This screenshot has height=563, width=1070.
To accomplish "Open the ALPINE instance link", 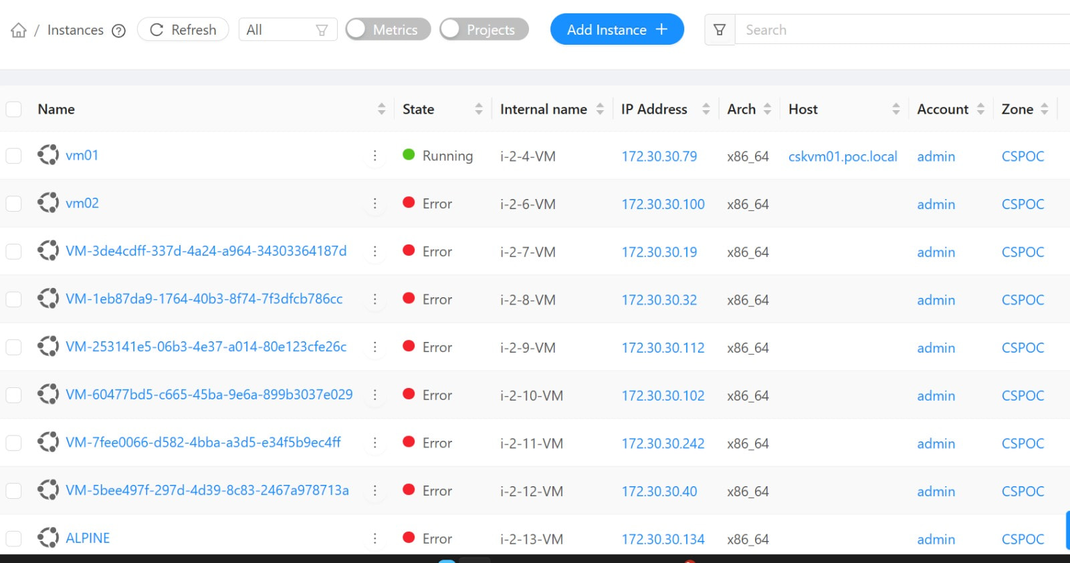I will pos(88,538).
